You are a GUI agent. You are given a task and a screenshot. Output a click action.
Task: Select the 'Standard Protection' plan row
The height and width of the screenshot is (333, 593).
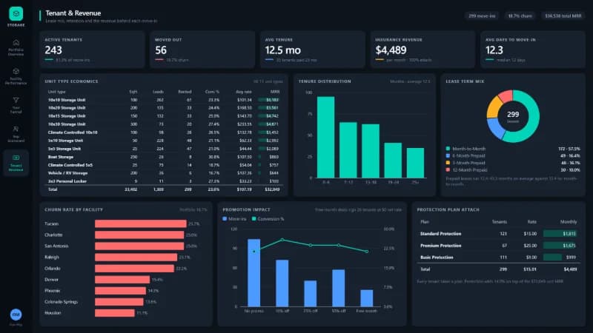(x=498, y=234)
